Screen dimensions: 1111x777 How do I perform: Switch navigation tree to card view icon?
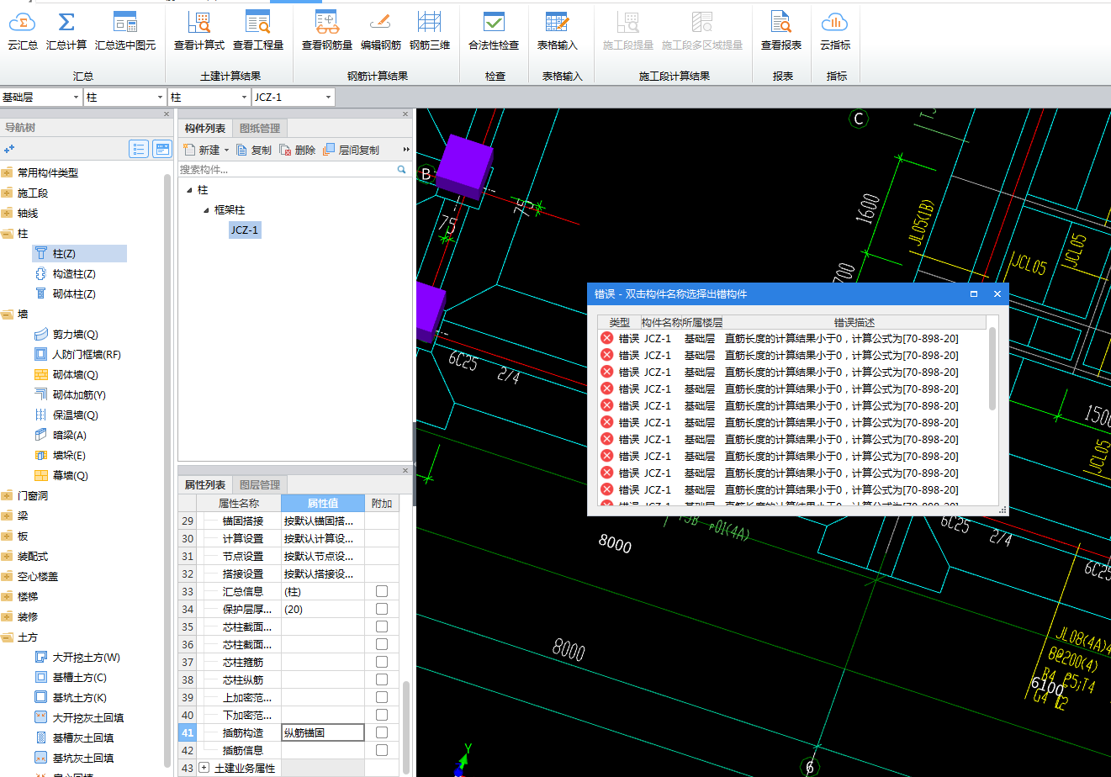point(162,149)
